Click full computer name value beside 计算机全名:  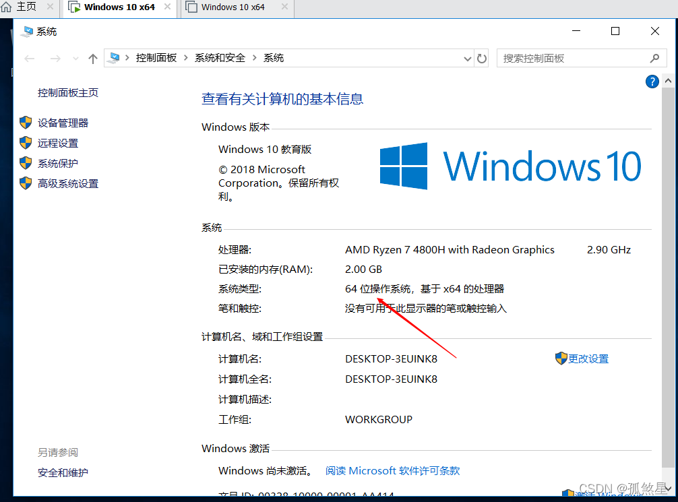point(392,379)
